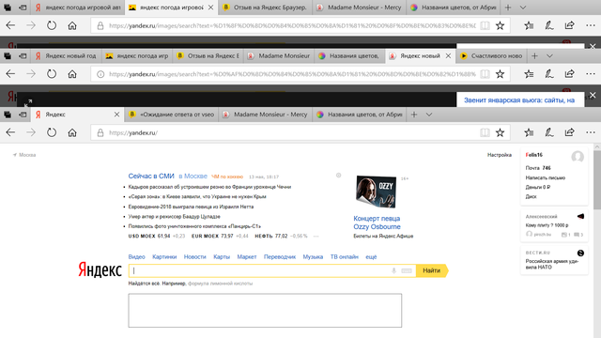Viewport: 601px width, 338px height.
Task: Open new tab in front Yandex window
Action: pos(414,115)
